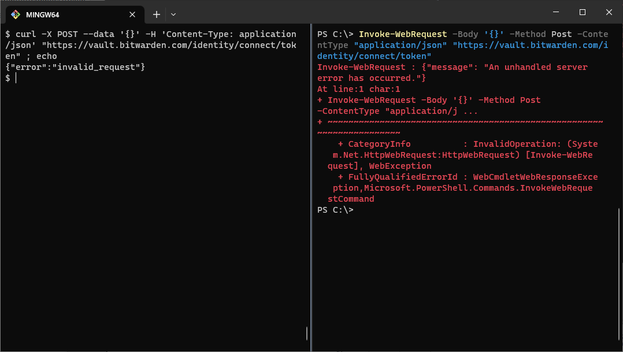The image size is (623, 352).
Task: Click the left pane scrollbar thumb
Action: 307,334
